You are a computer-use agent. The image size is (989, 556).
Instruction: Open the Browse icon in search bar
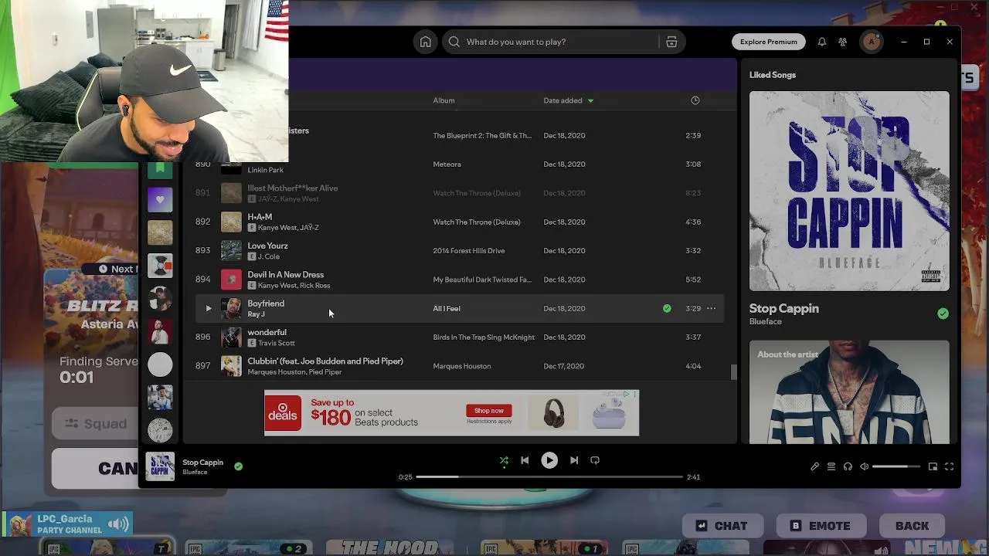[x=671, y=42]
